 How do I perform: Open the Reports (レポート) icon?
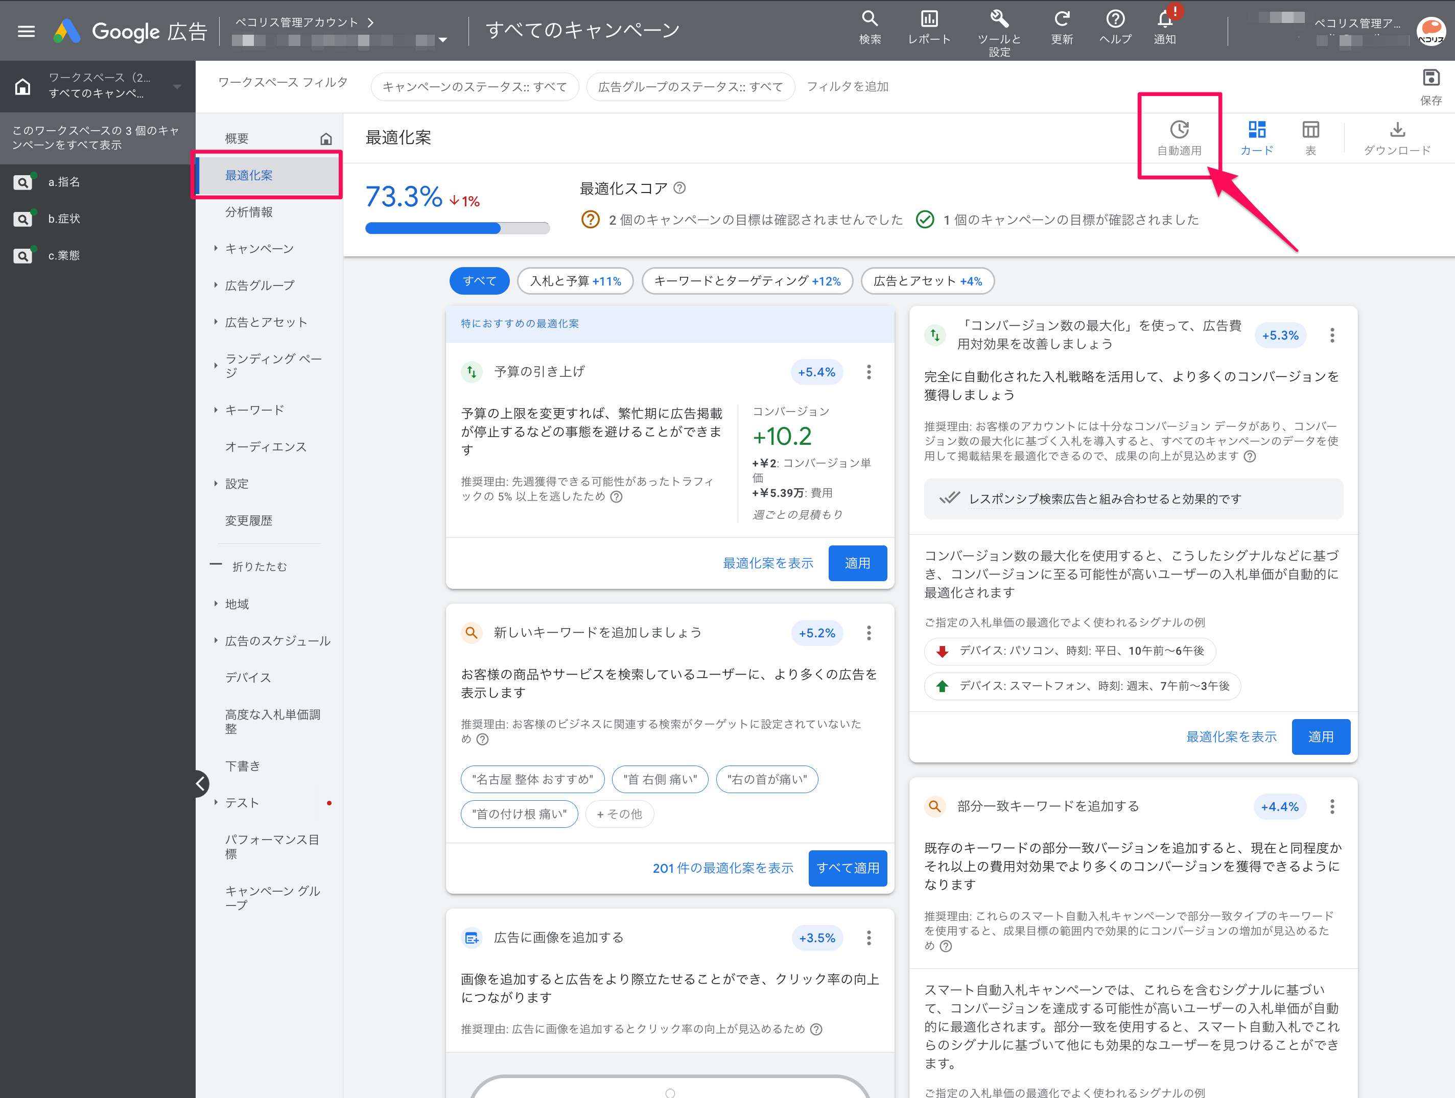pyautogui.click(x=929, y=19)
